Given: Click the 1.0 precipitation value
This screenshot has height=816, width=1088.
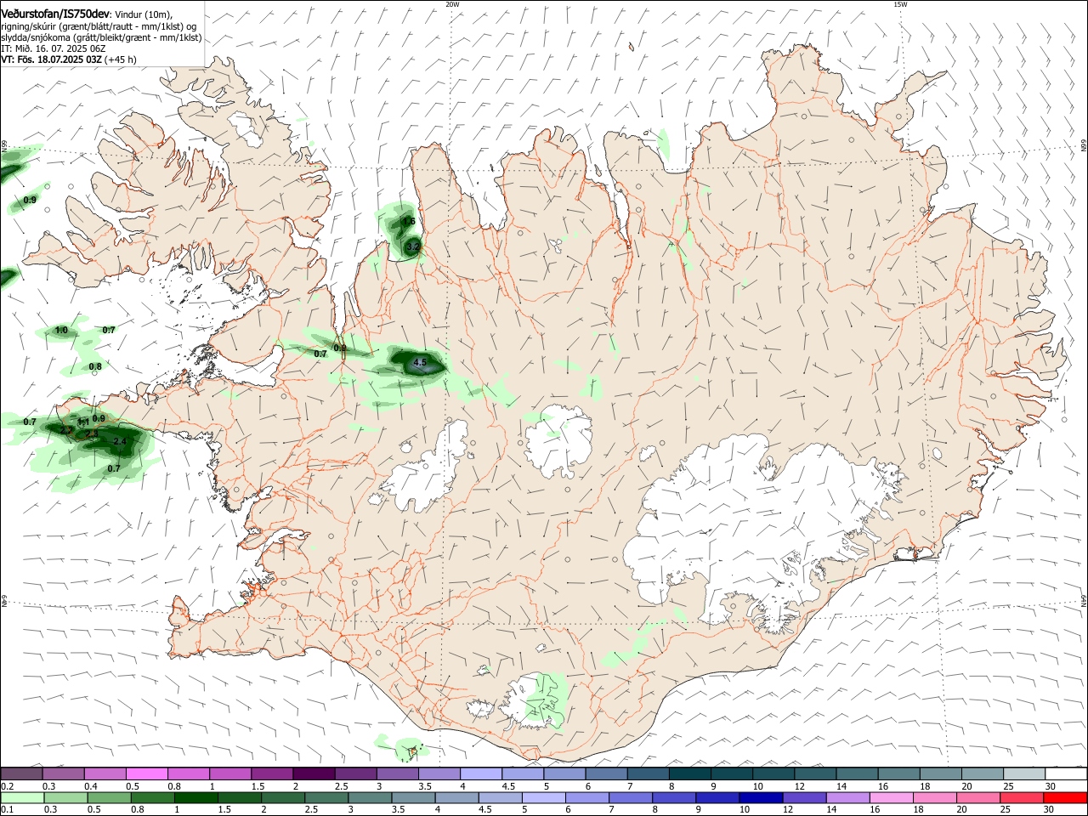Looking at the screenshot, I should (x=61, y=330).
